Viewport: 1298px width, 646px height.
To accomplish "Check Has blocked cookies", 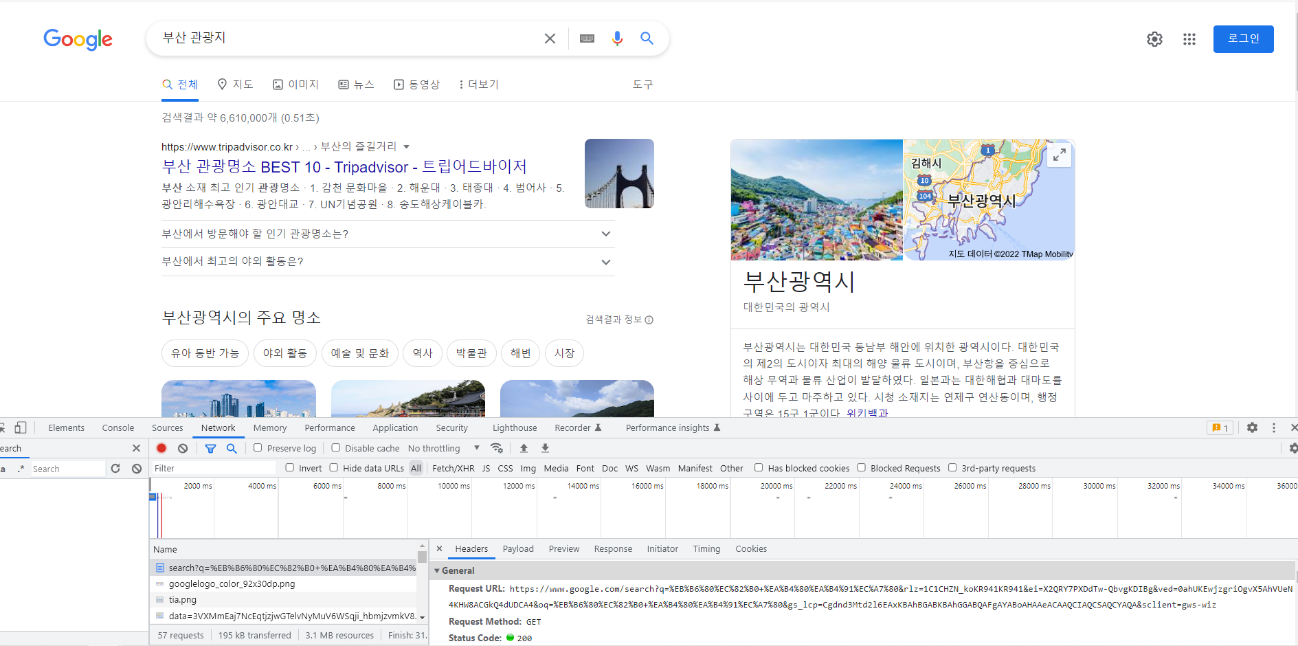I will (759, 467).
